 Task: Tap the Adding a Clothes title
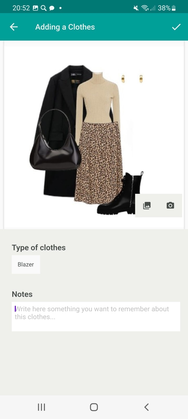65,27
